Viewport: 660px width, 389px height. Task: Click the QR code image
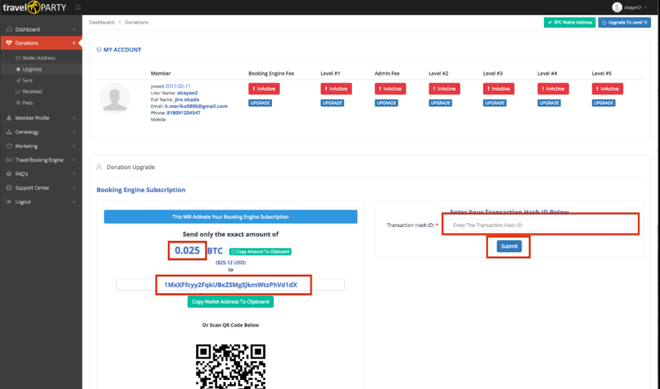point(231,366)
